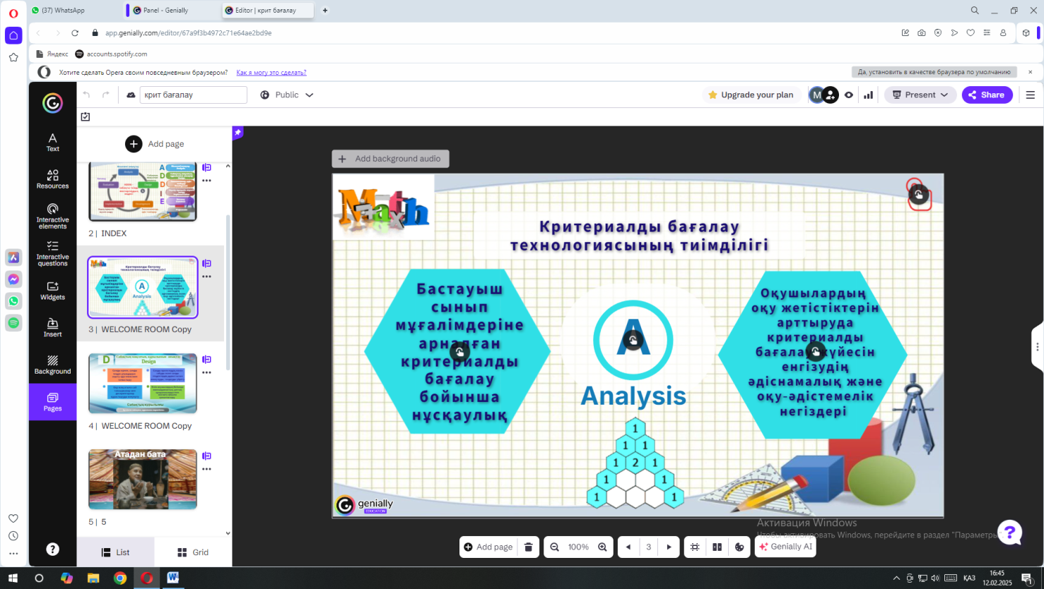The image size is (1044, 589).
Task: Open the Public visibility dropdown
Action: point(287,95)
